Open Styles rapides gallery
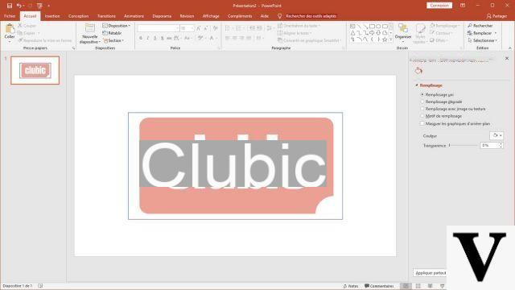 (420, 33)
